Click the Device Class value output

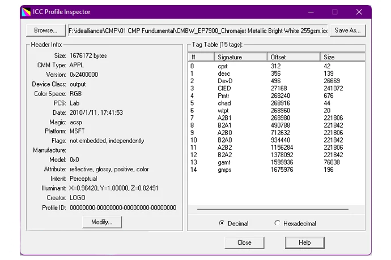pos(78,84)
